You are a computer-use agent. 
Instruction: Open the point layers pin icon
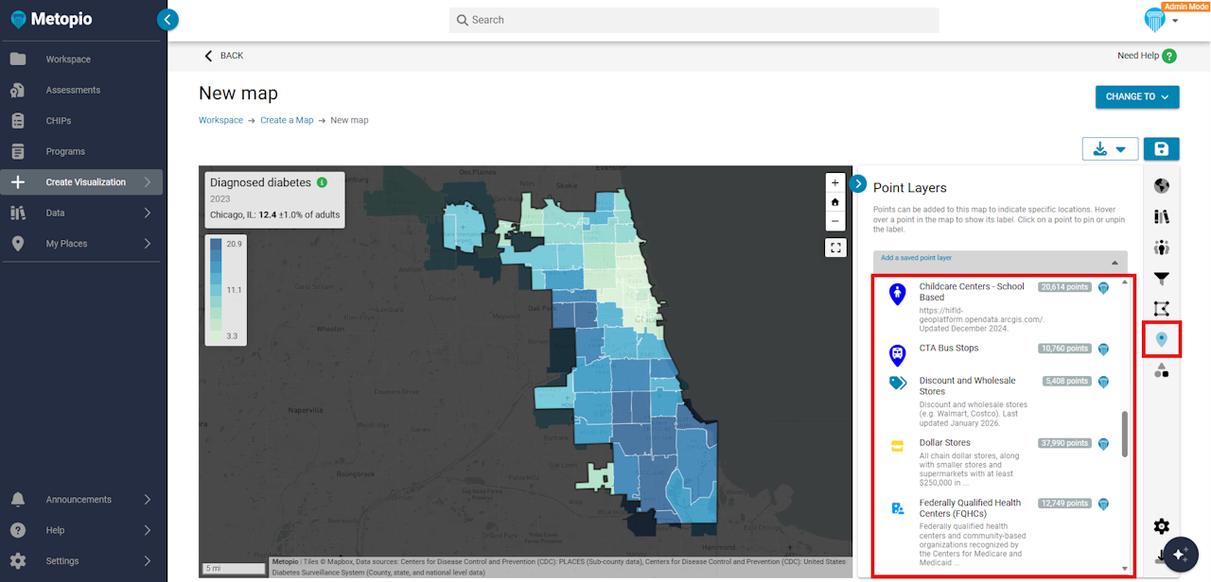pos(1162,339)
